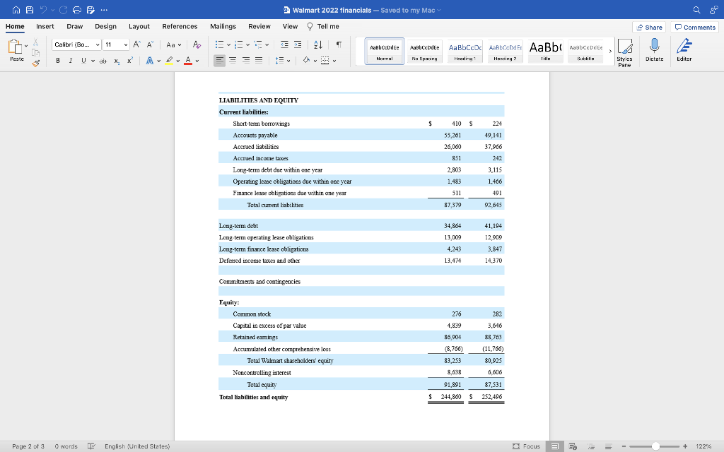Sort text with the A-Z icon
Image resolution: width=724 pixels, height=452 pixels.
(x=318, y=44)
